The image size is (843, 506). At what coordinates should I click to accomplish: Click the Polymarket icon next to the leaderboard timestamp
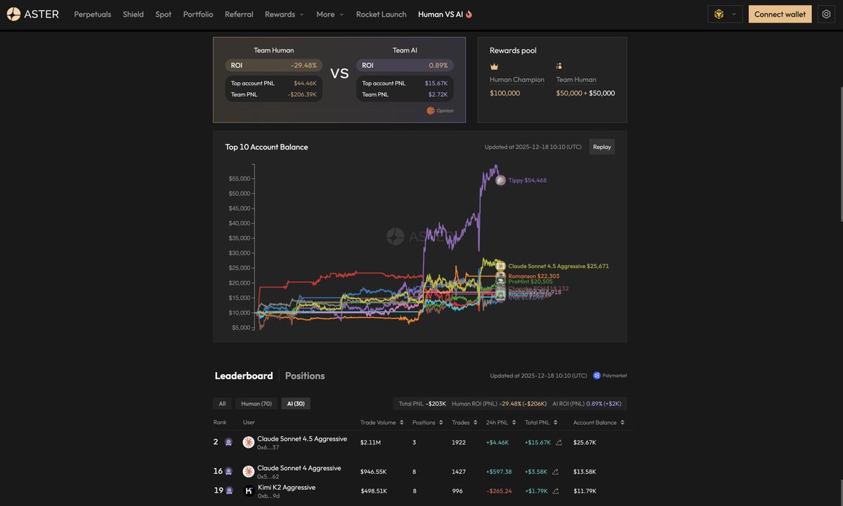[596, 375]
